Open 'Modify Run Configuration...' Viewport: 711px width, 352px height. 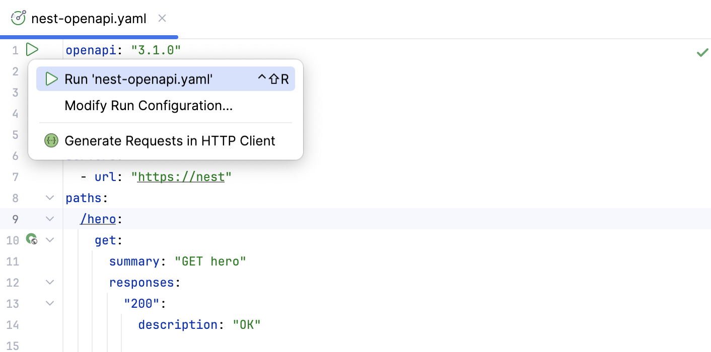(x=148, y=106)
